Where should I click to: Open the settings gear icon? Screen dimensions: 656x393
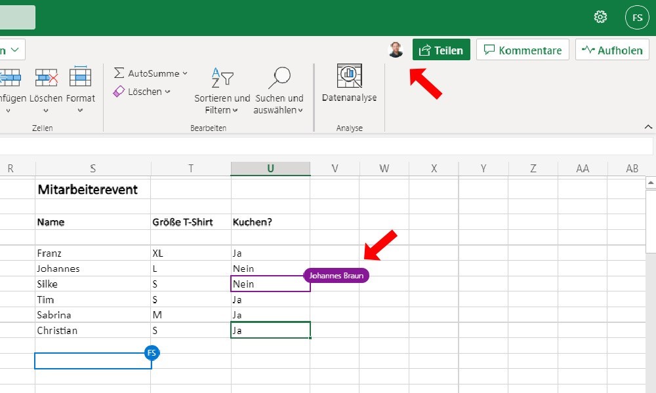click(x=600, y=17)
